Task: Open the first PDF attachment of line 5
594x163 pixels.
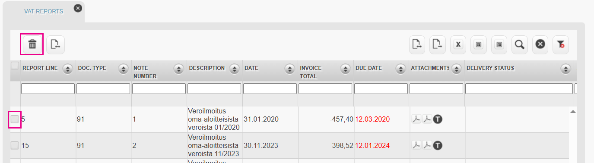Action: click(416, 119)
